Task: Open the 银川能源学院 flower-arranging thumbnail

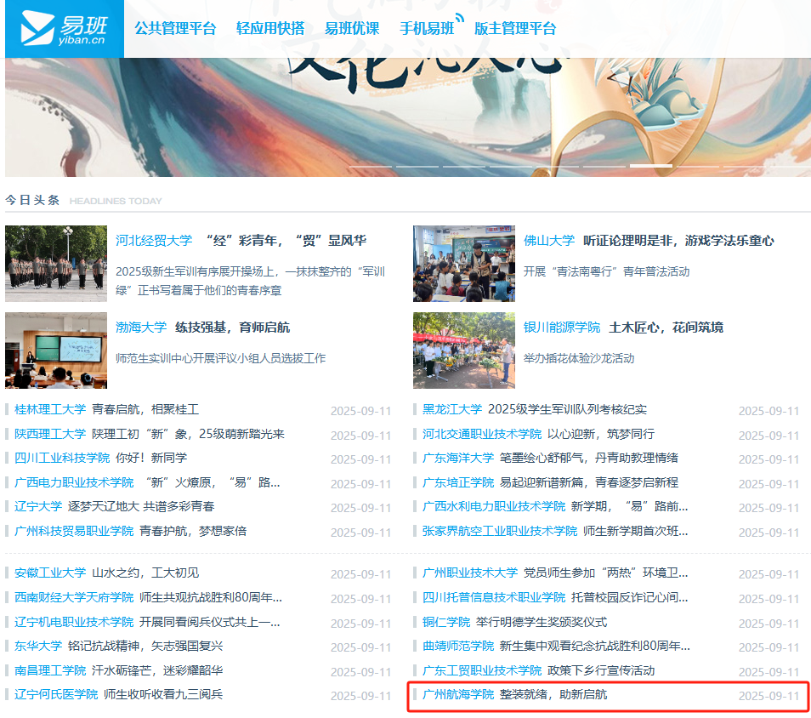Action: pos(463,350)
